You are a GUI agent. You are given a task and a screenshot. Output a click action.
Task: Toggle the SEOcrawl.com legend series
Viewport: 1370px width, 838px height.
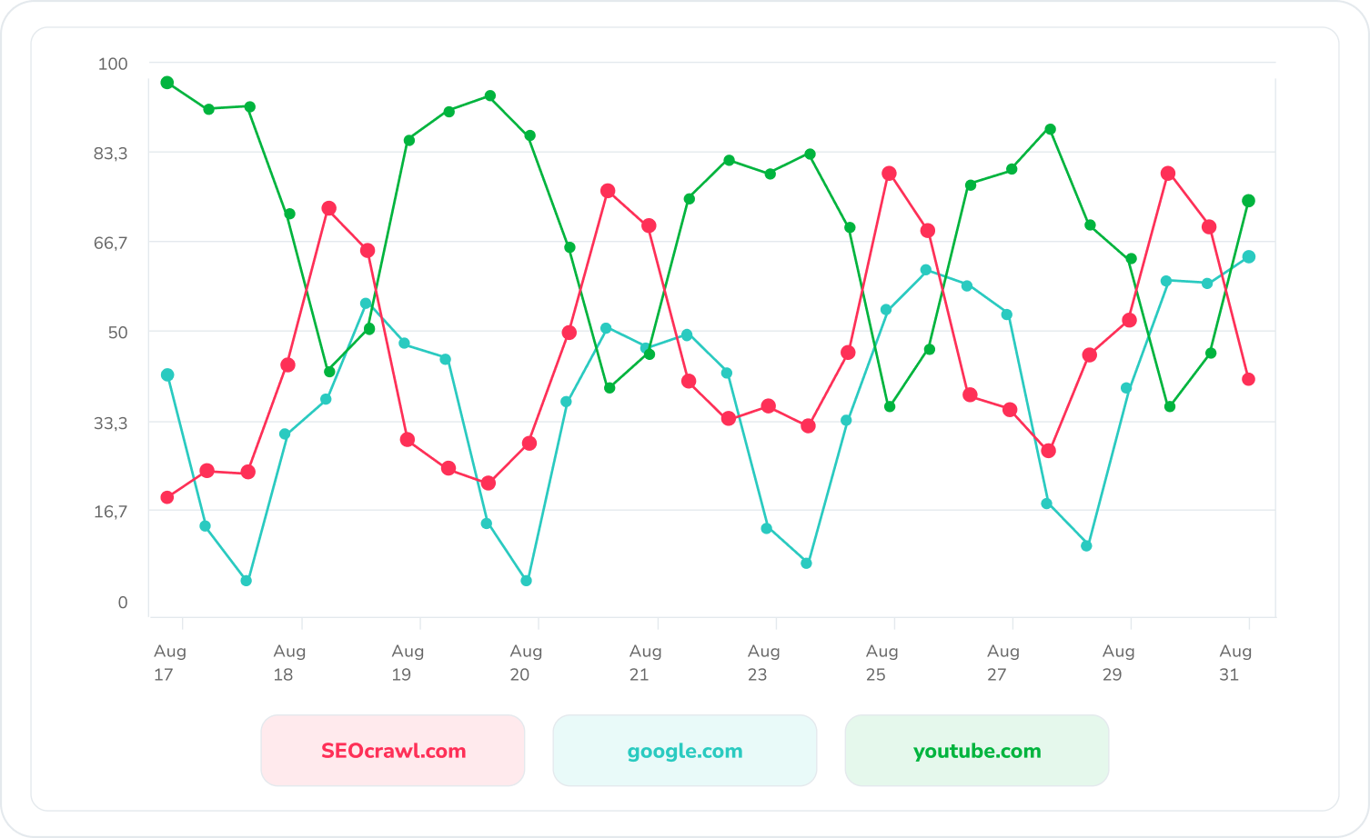(393, 751)
